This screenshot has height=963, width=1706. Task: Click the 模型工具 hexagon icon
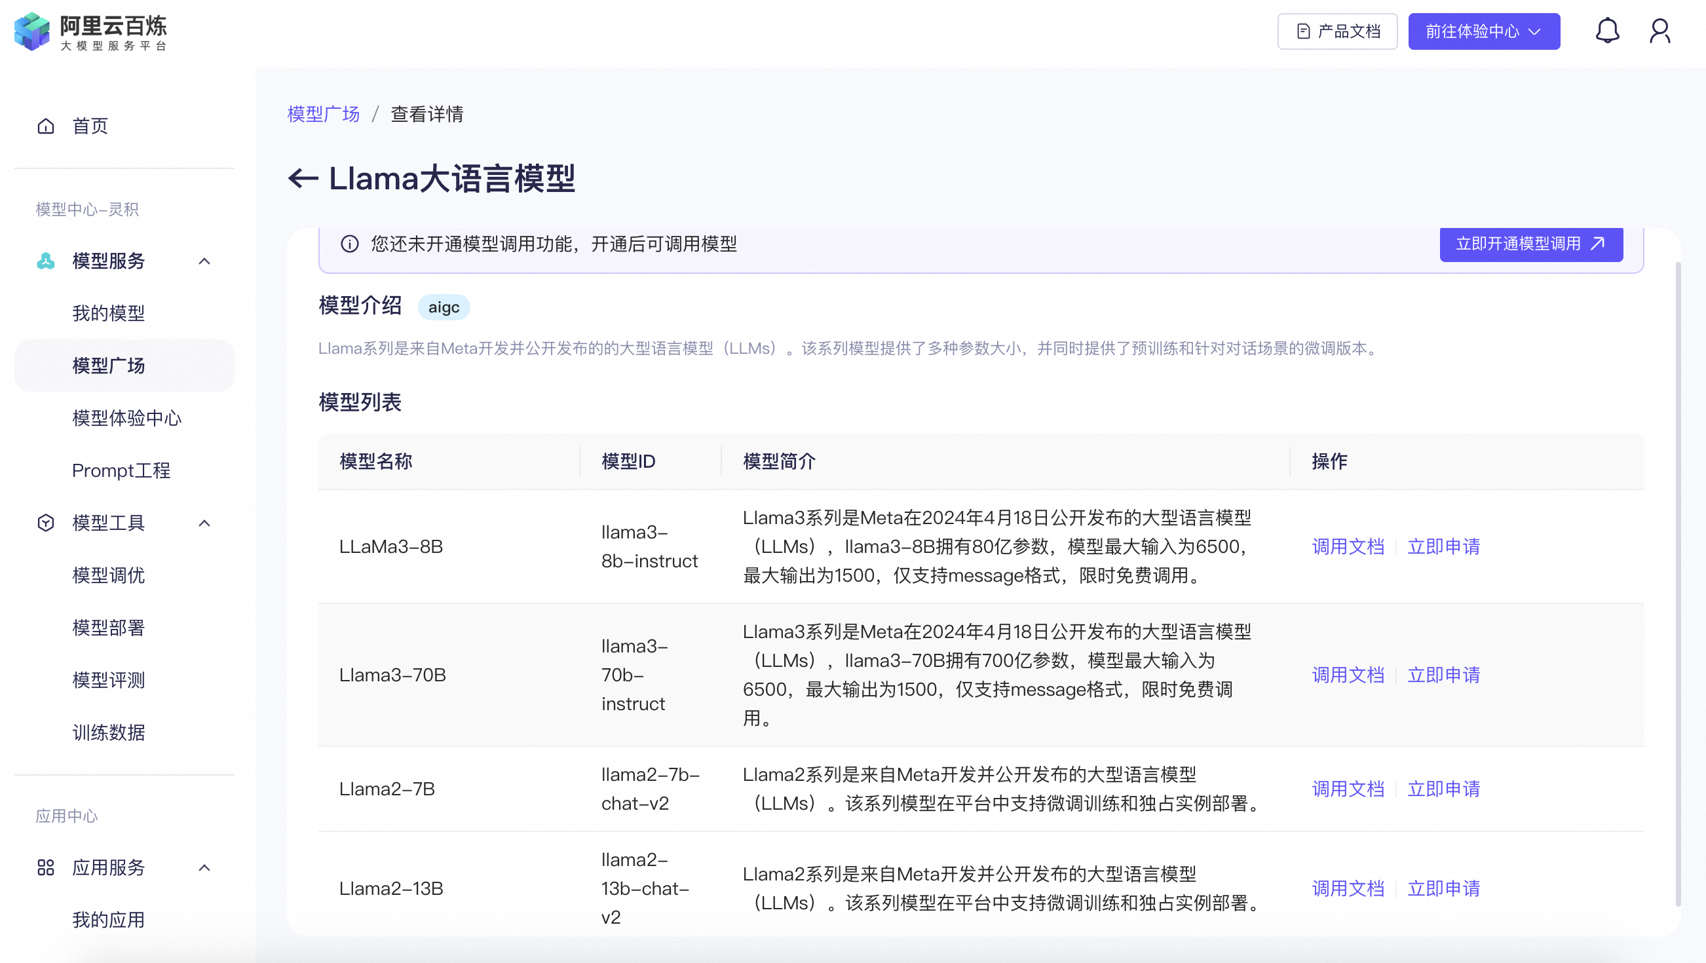point(46,523)
